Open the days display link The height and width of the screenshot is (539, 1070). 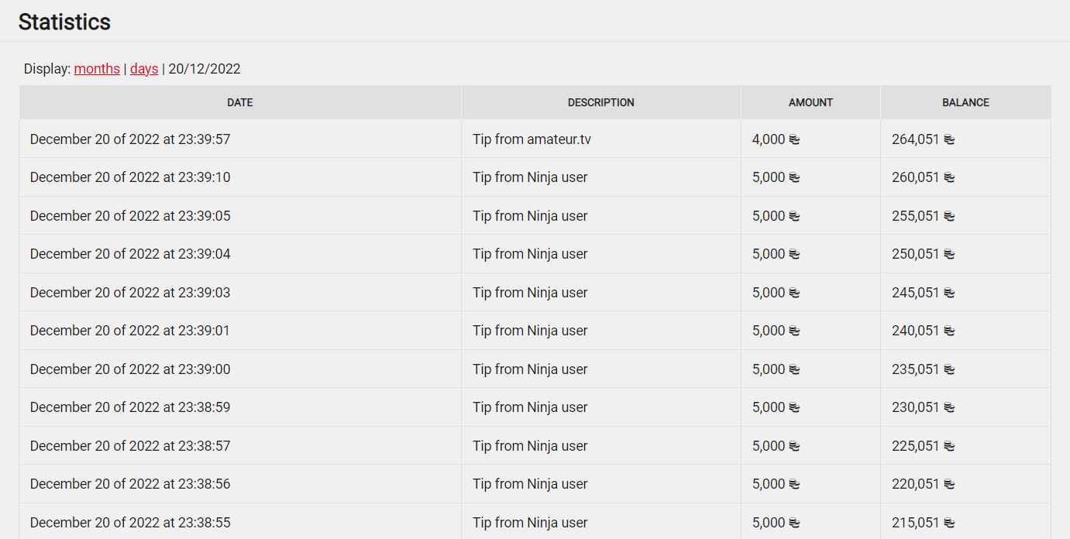(144, 69)
